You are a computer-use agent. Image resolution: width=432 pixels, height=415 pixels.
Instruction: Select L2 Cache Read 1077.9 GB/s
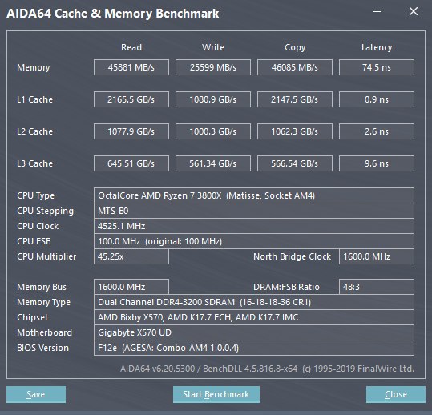tap(131, 131)
